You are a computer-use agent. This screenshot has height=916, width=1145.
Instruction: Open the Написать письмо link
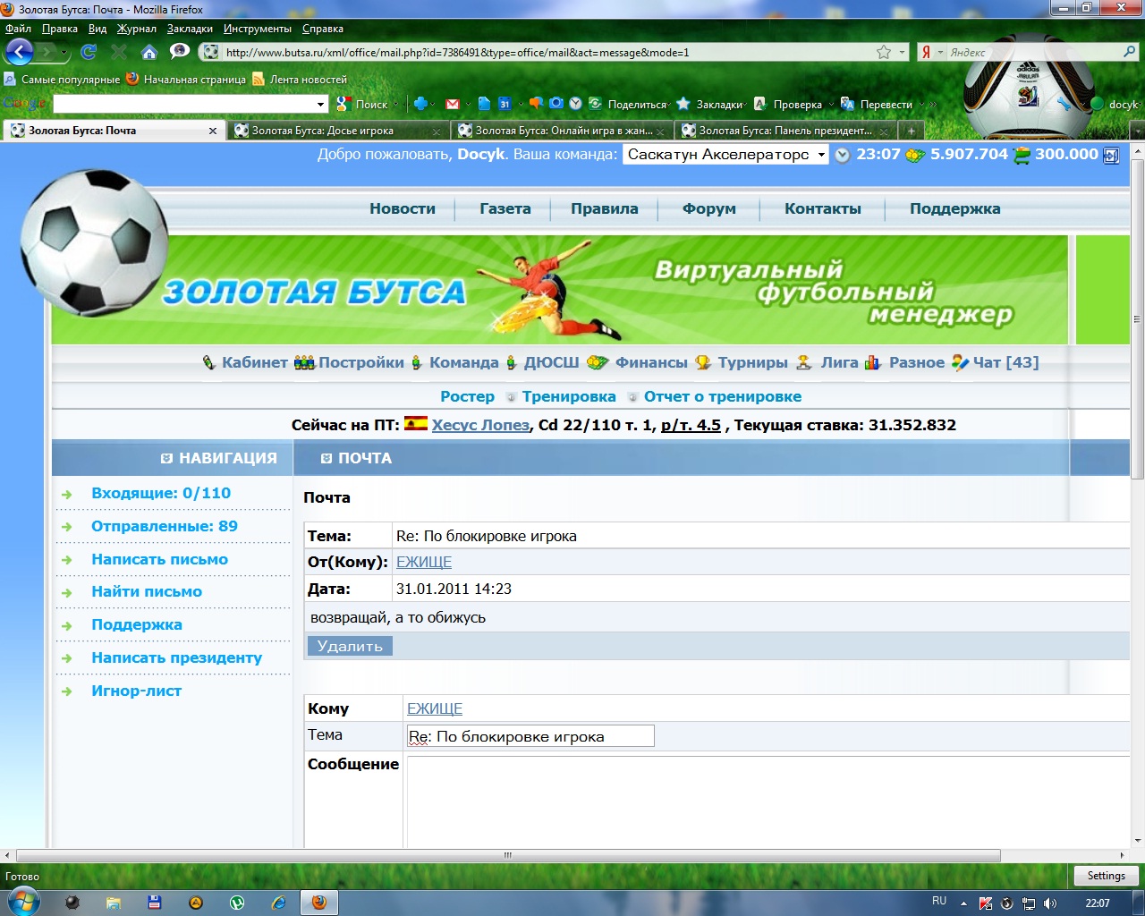[159, 559]
